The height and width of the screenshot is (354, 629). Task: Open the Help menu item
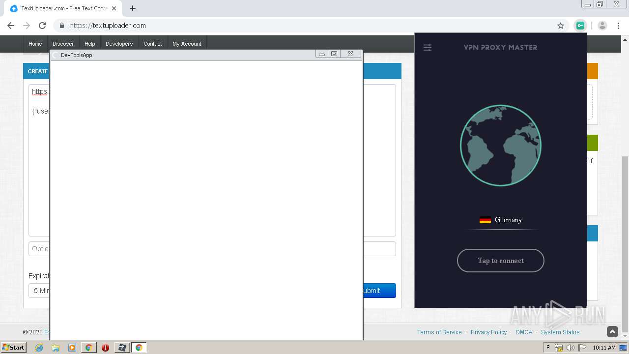[x=90, y=44]
